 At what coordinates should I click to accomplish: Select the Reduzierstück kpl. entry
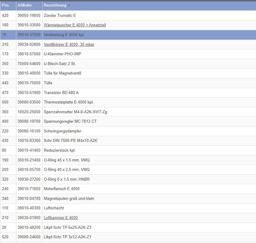point(60,150)
